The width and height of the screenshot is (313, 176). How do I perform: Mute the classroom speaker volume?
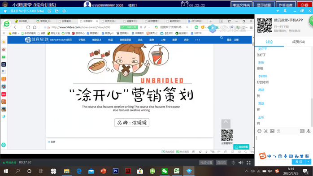(x=241, y=163)
